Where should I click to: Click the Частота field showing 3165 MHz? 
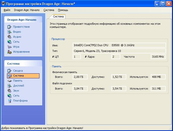158,57
